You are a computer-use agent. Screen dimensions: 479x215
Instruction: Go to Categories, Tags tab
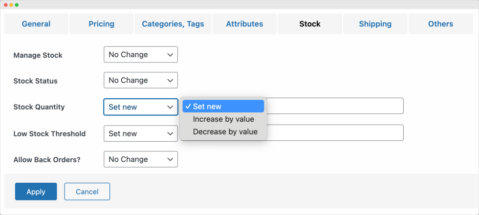click(173, 24)
